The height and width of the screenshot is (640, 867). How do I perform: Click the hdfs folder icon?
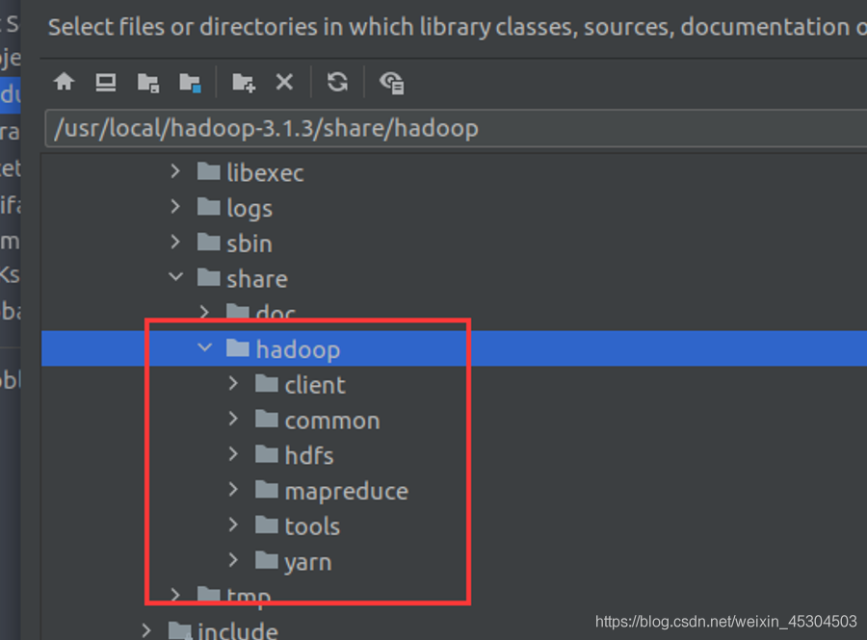pyautogui.click(x=267, y=454)
